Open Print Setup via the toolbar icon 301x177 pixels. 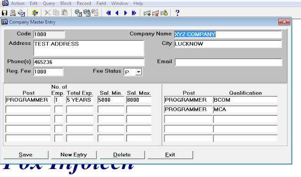click(21, 13)
